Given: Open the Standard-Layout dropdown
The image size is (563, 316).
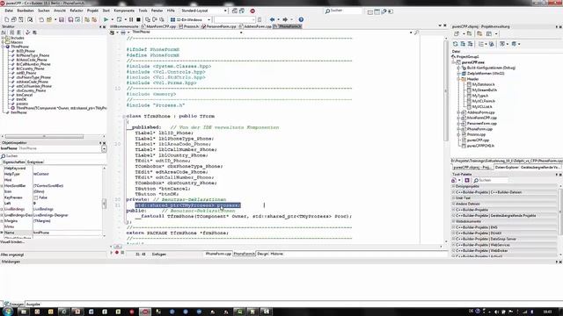Looking at the screenshot, I should point(225,11).
